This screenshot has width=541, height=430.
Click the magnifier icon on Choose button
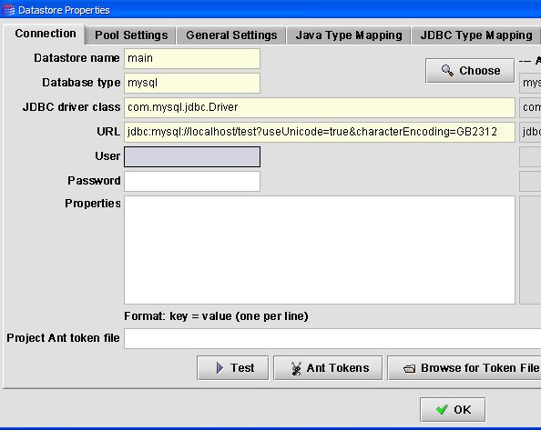447,71
